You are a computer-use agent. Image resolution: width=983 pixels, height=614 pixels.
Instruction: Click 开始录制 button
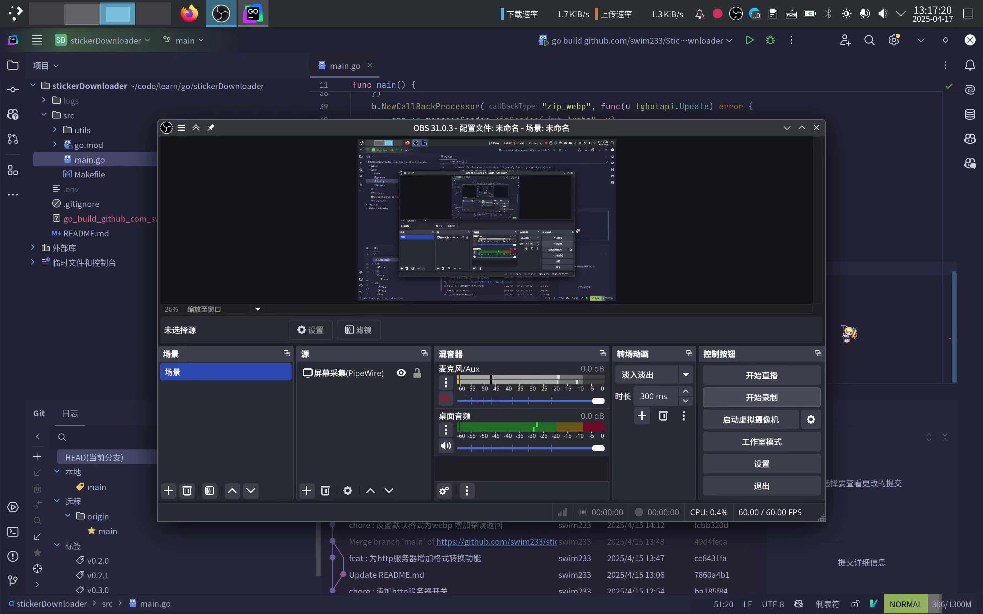[761, 397]
